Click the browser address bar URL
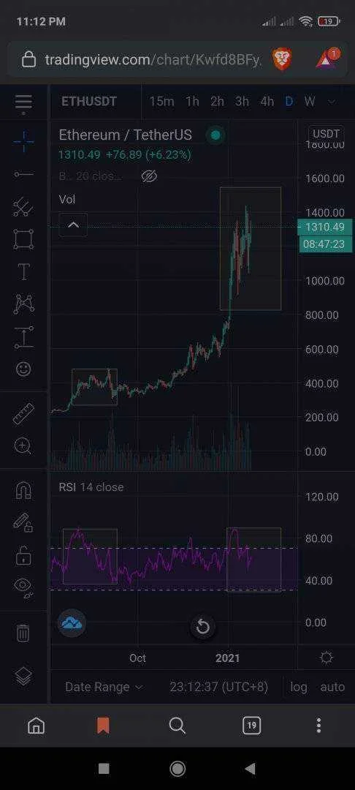 [x=153, y=60]
